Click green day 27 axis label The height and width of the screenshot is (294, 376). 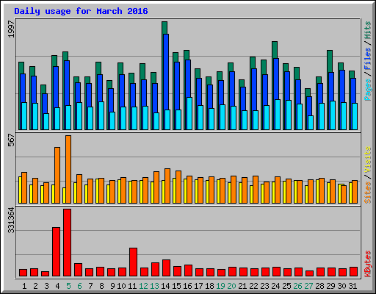pyautogui.click(x=308, y=286)
